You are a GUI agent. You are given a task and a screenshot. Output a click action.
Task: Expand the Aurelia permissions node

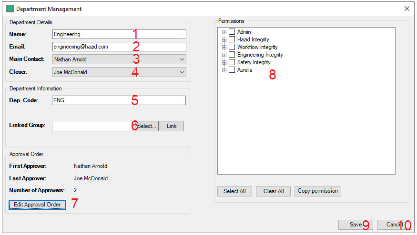coord(224,70)
